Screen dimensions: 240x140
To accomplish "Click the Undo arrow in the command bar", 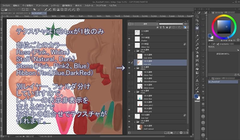I will [14, 10].
